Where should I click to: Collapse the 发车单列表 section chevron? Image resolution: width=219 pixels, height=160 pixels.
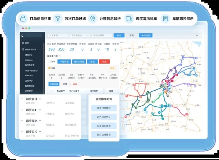[x=60, y=56]
